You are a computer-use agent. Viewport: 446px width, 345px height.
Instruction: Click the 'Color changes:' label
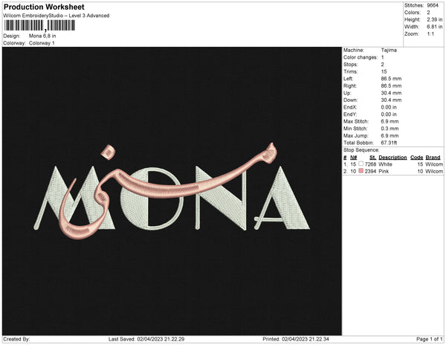tap(361, 57)
